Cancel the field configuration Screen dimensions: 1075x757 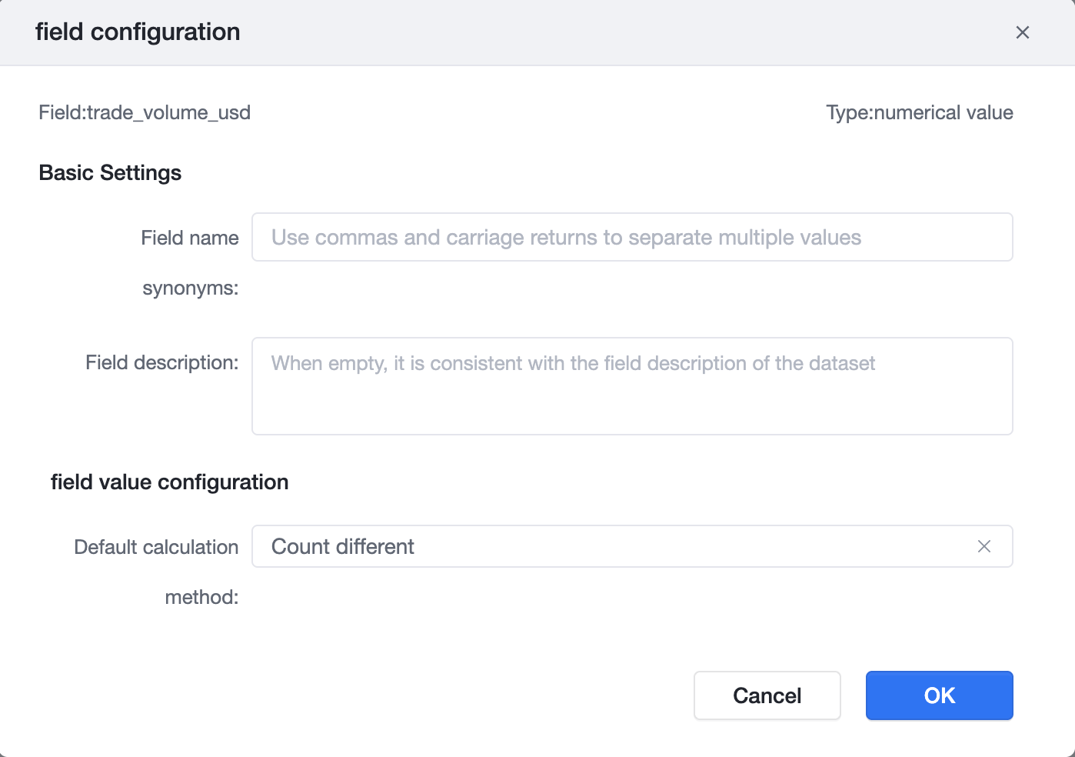point(767,695)
